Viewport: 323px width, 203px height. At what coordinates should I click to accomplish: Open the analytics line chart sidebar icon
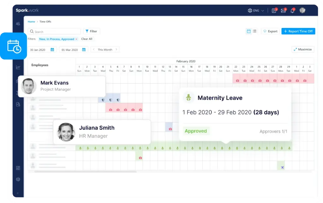18,67
